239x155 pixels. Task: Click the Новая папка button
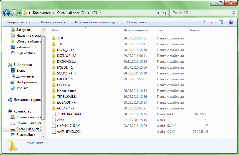click(137, 22)
